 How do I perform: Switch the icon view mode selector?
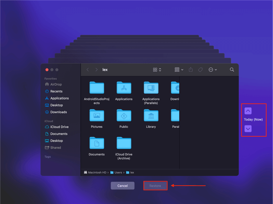tap(157, 70)
